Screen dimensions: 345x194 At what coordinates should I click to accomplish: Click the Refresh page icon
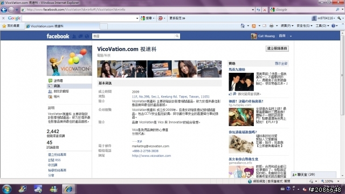pyautogui.click(x=259, y=10)
